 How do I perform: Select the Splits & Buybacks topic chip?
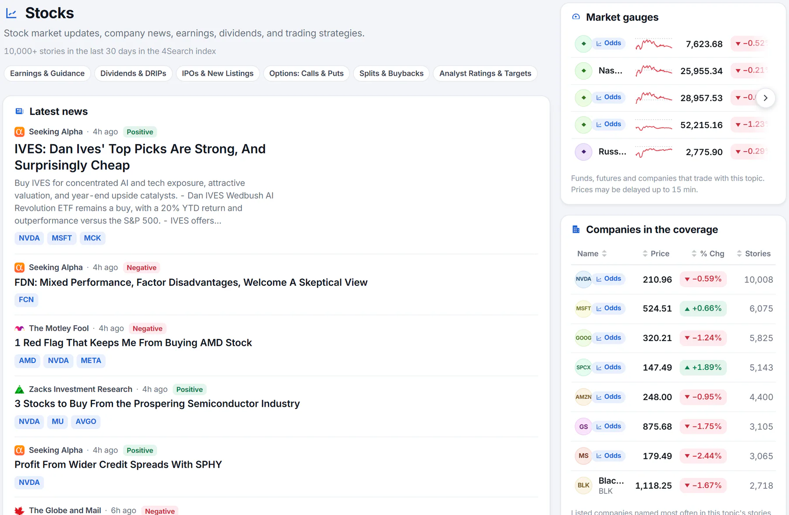point(391,73)
